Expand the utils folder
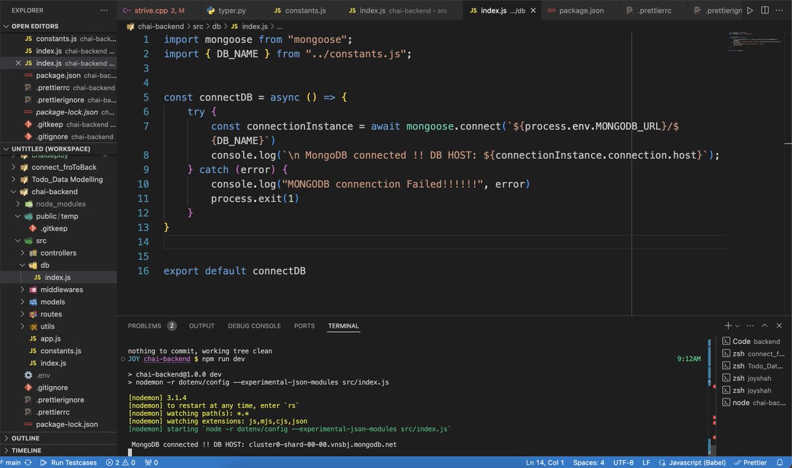Screen dimensions: 792x468 58,326
